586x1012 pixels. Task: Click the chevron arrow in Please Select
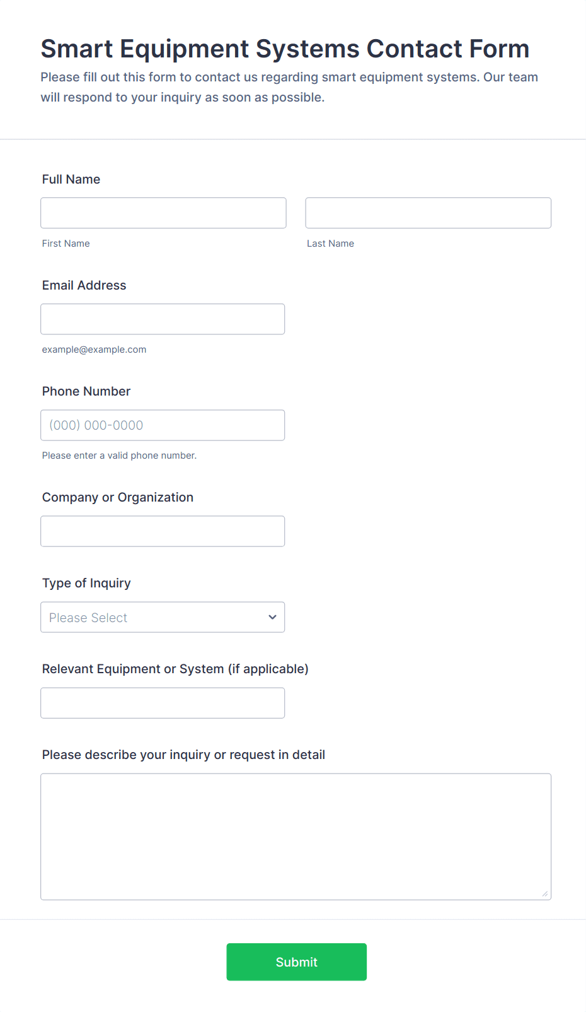272,617
